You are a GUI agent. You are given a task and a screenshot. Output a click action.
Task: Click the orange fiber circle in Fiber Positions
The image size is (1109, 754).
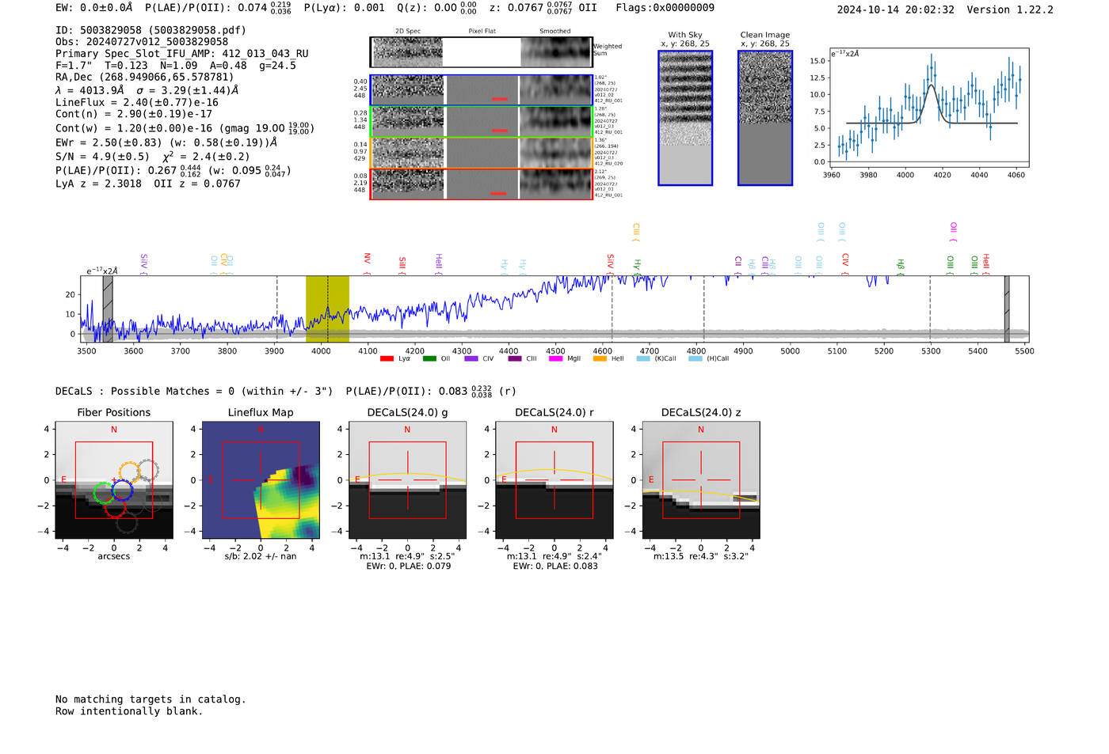130,473
